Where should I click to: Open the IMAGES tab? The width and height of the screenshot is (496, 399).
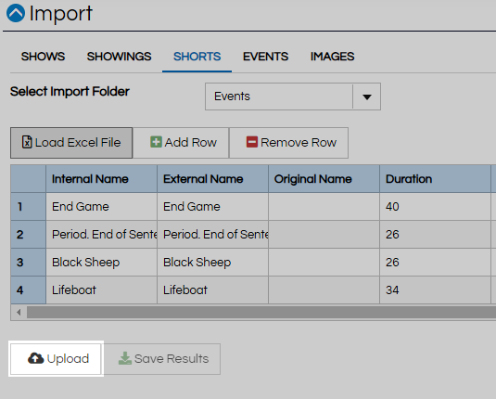coord(333,57)
